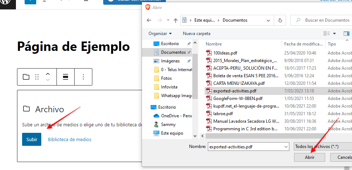352x170 pixels.
Task: Navigate up one folder level arrow
Action: coord(176,20)
